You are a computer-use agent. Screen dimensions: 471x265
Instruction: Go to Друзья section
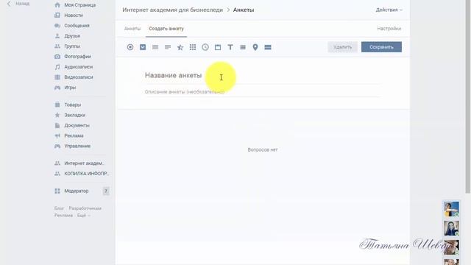[x=72, y=36]
